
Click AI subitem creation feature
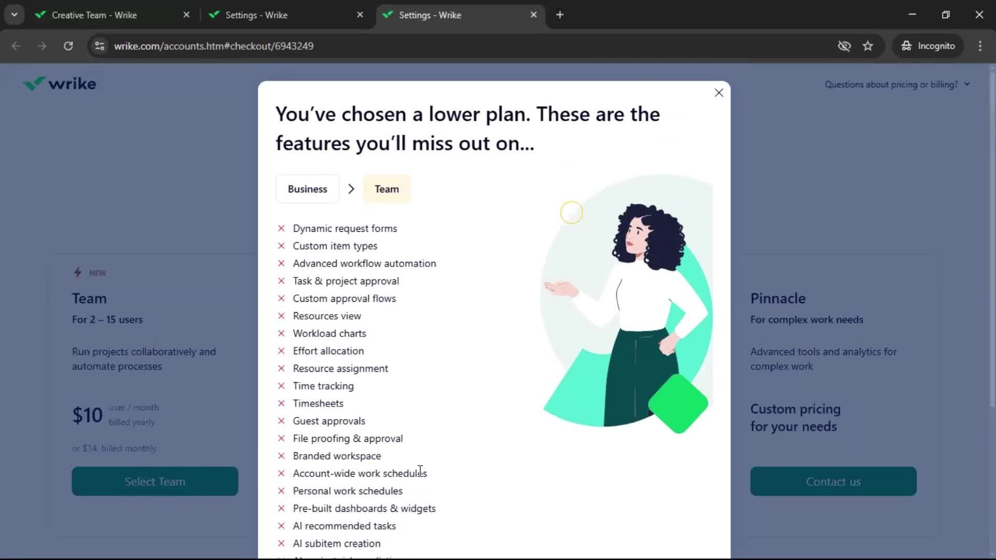click(336, 543)
